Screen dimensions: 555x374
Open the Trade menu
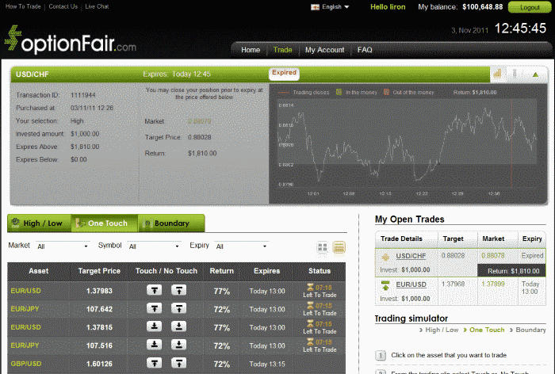(282, 50)
